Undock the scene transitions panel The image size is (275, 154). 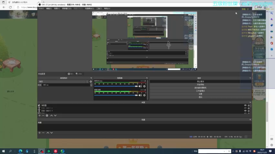91,78
